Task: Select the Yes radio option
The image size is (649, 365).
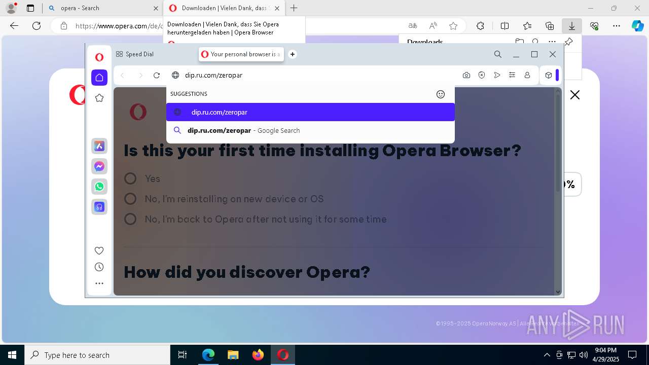Action: pyautogui.click(x=130, y=178)
